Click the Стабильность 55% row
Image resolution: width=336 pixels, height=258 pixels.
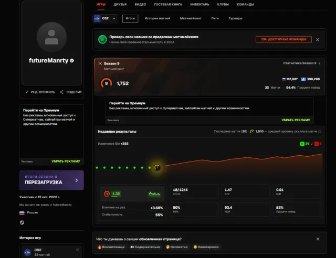[x=132, y=214]
